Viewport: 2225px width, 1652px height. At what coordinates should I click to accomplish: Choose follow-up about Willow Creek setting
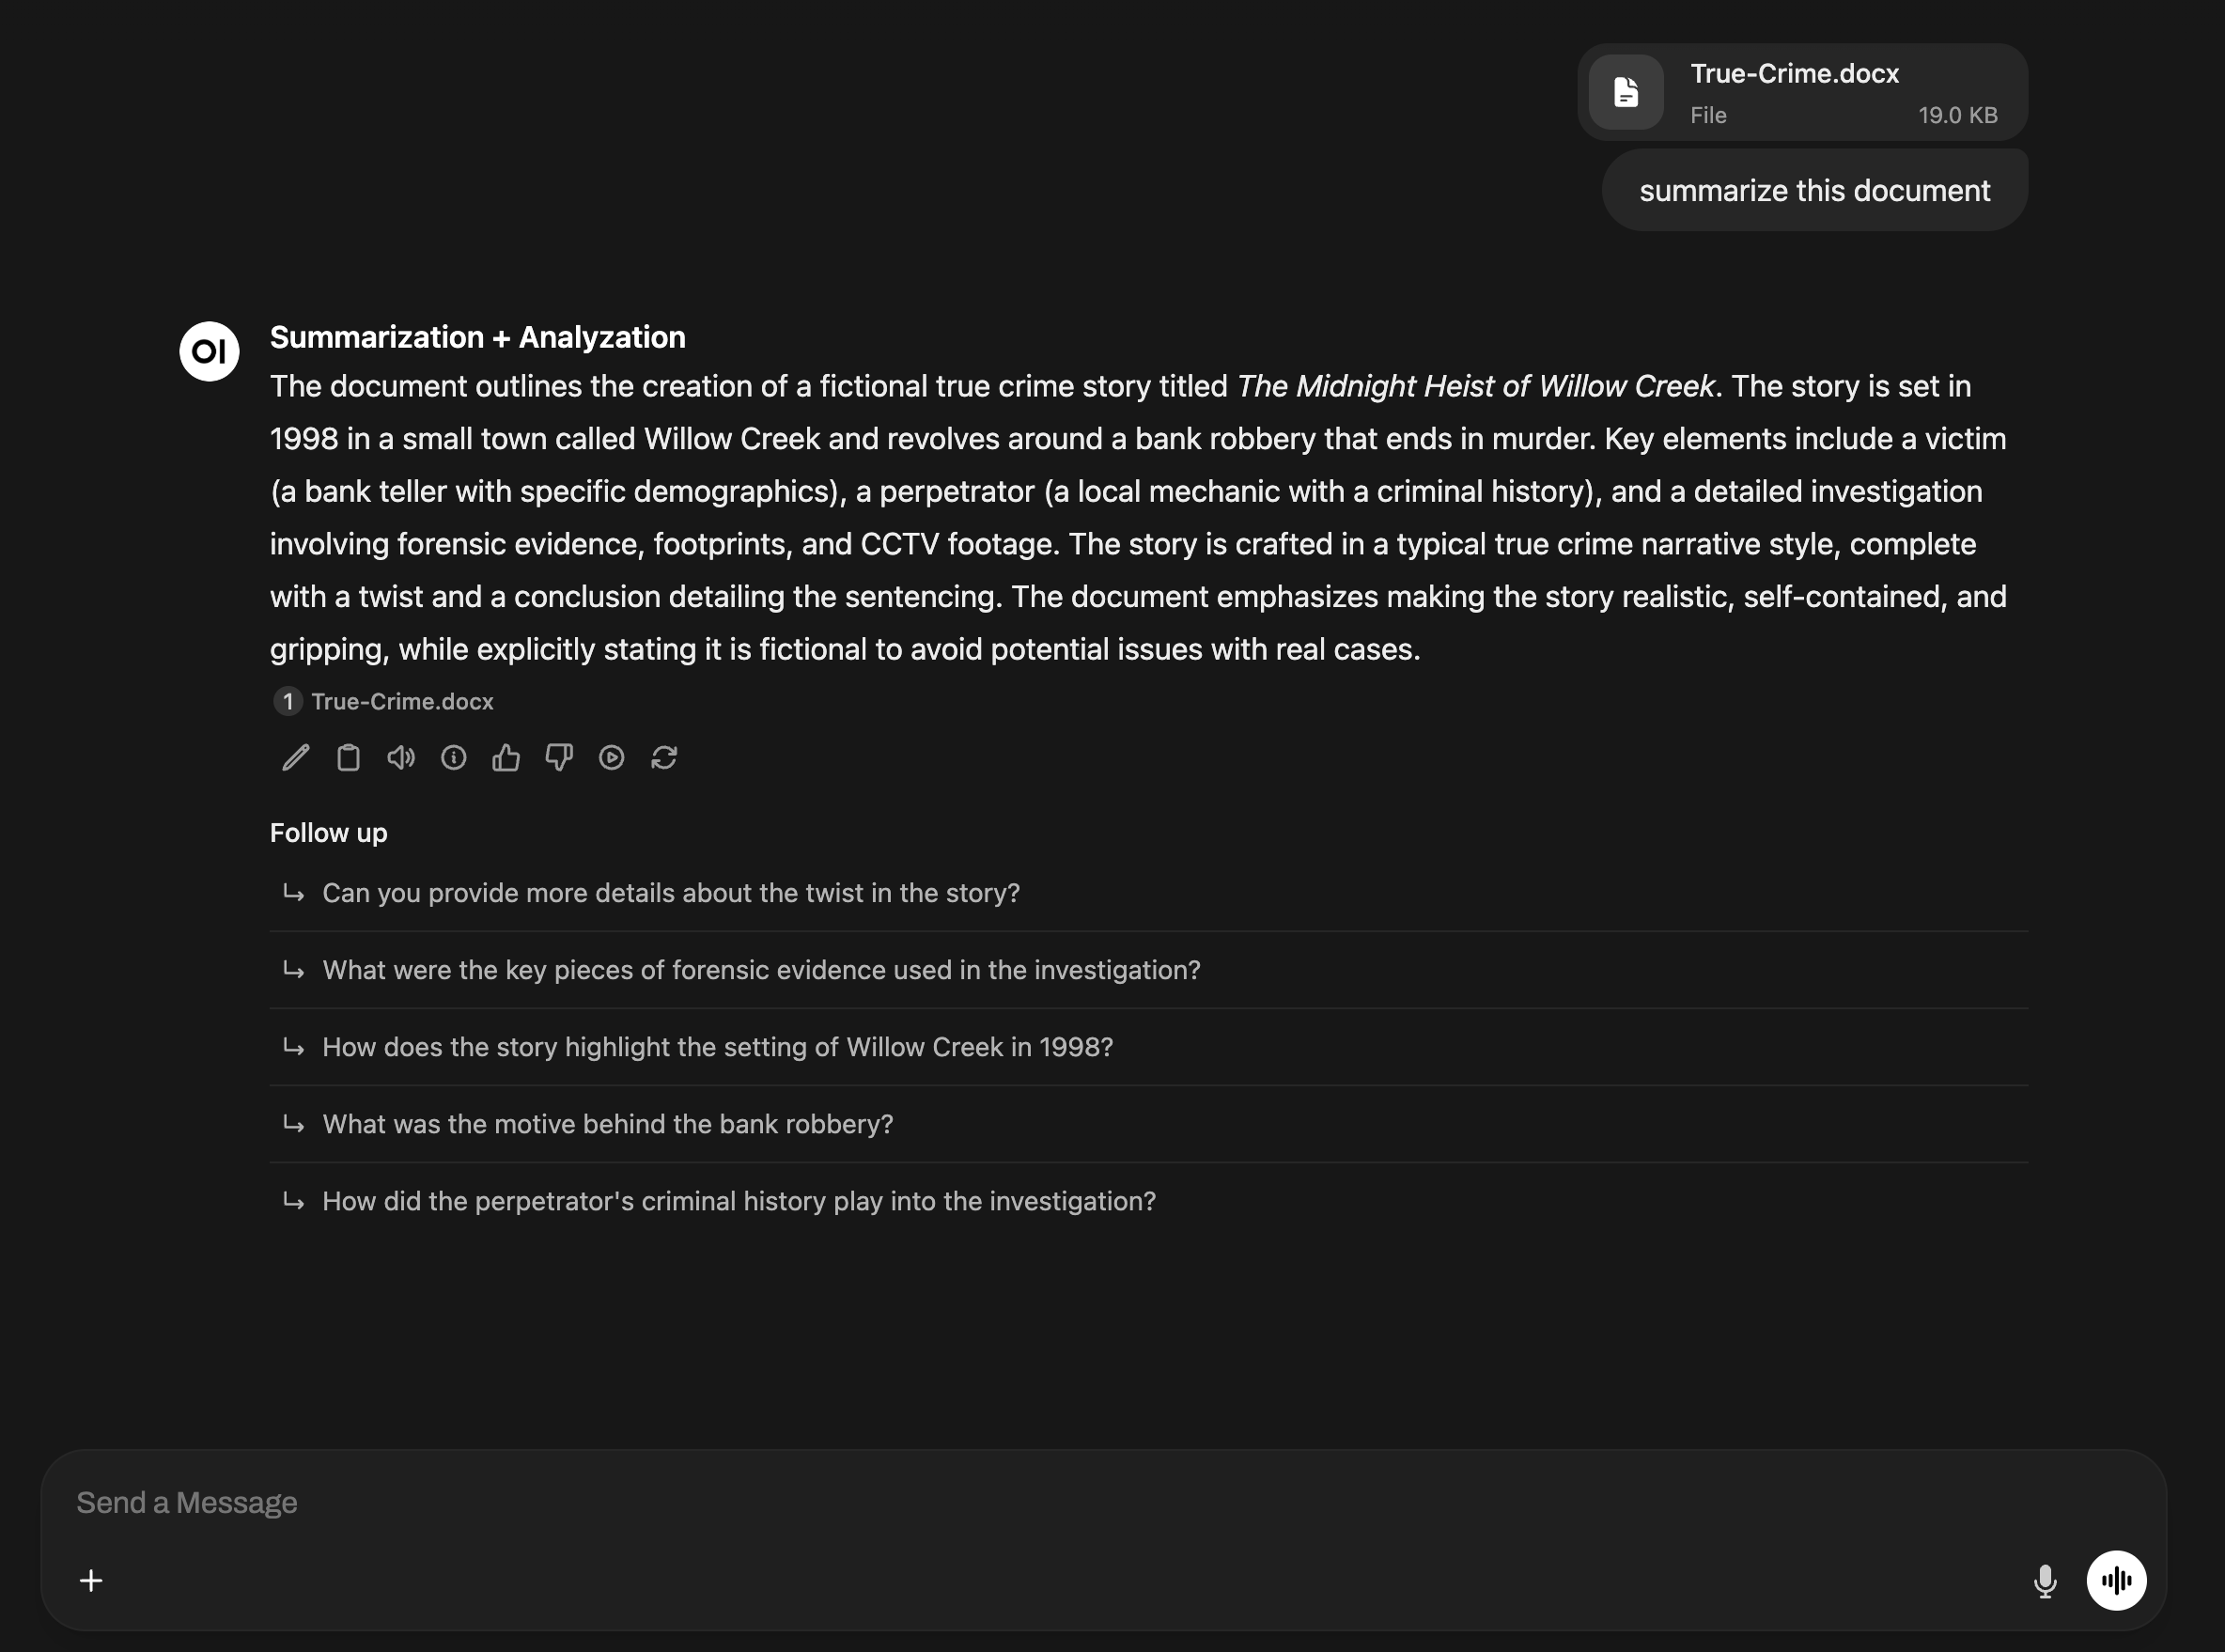pyautogui.click(x=717, y=1047)
